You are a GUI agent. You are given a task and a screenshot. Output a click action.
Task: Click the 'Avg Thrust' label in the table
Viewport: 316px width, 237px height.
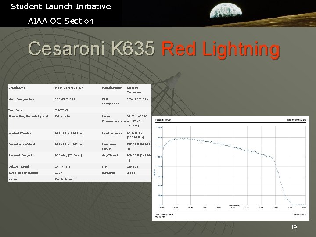(x=110, y=155)
